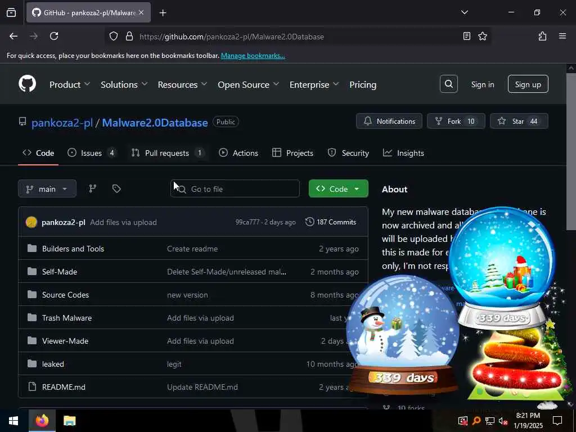576x432 pixels.
Task: Open the Firefox hamburger application menu
Action: click(562, 36)
